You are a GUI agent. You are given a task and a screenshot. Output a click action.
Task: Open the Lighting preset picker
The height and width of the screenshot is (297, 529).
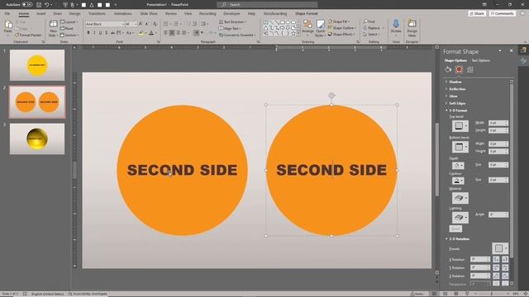[x=460, y=218]
